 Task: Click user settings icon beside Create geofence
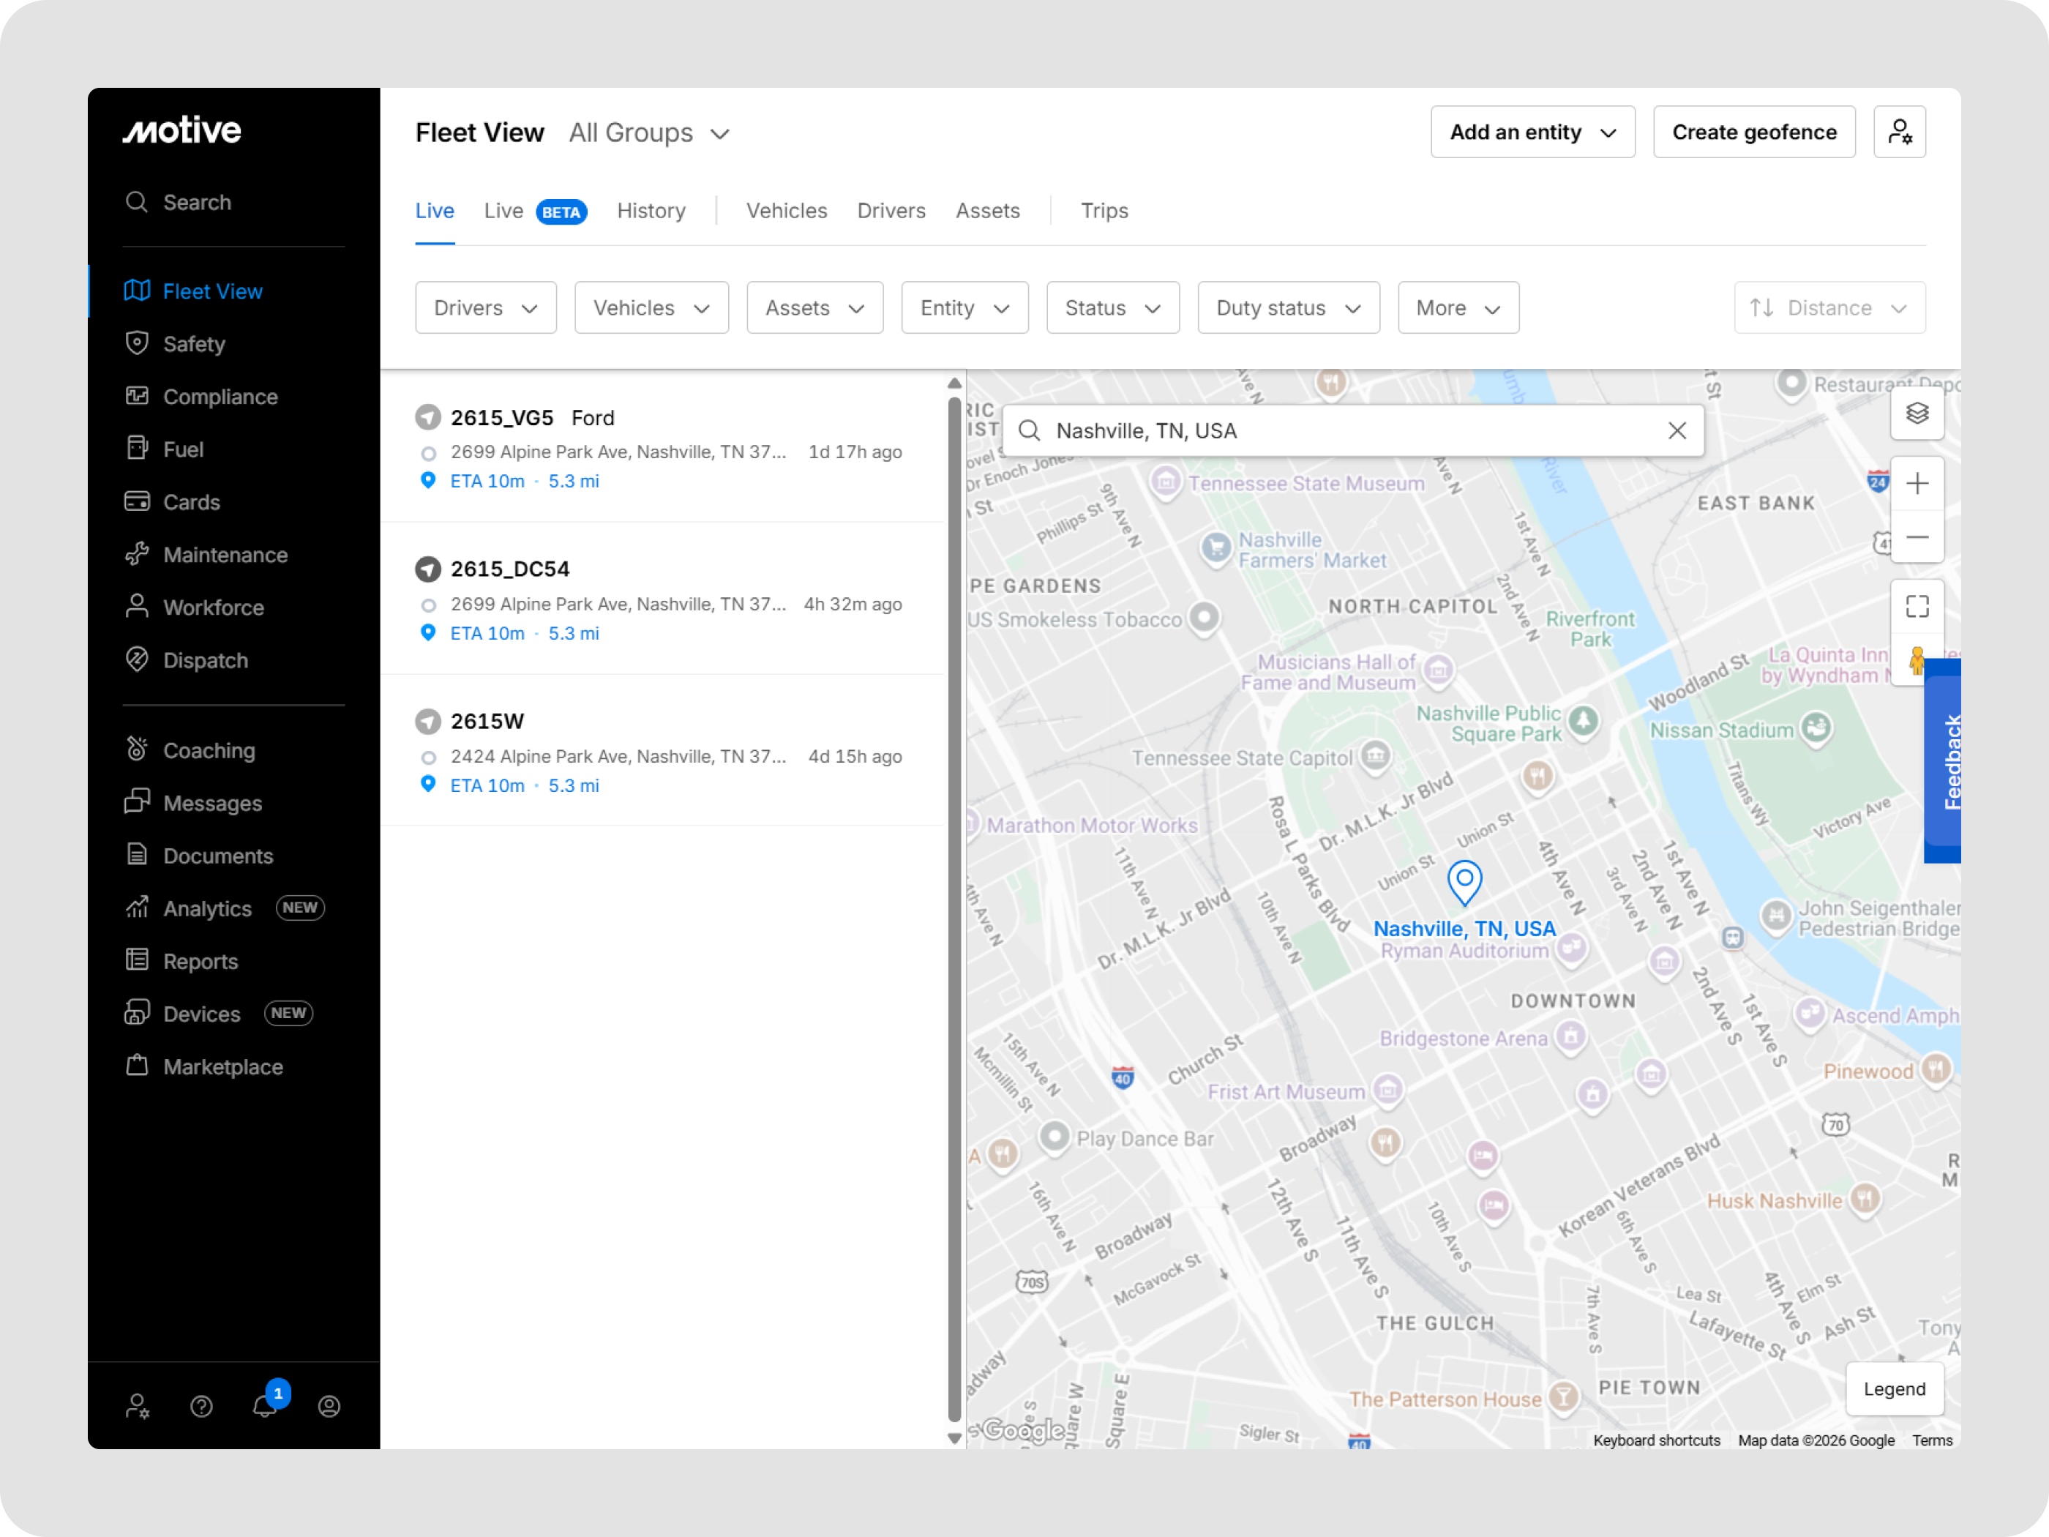coord(1899,132)
